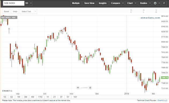Open the ChartIQ LLC link
169x103 pixels.
click(162, 100)
